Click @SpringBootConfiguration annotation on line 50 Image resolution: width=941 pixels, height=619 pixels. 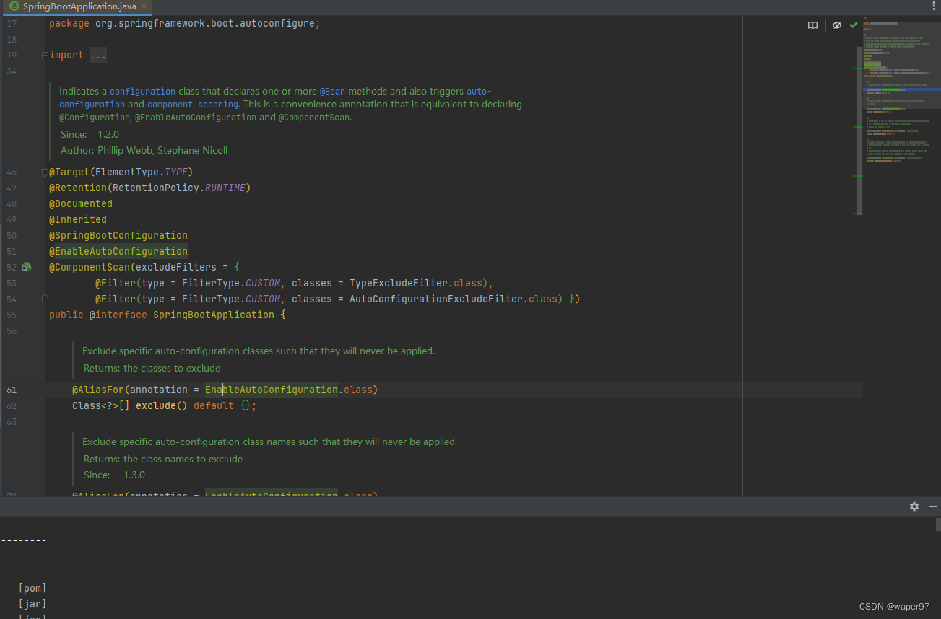pos(118,235)
